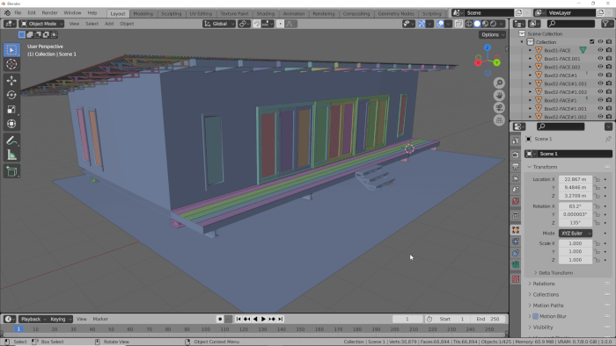This screenshot has height=346, width=616.
Task: Click the Scene selector field
Action: (x=489, y=13)
